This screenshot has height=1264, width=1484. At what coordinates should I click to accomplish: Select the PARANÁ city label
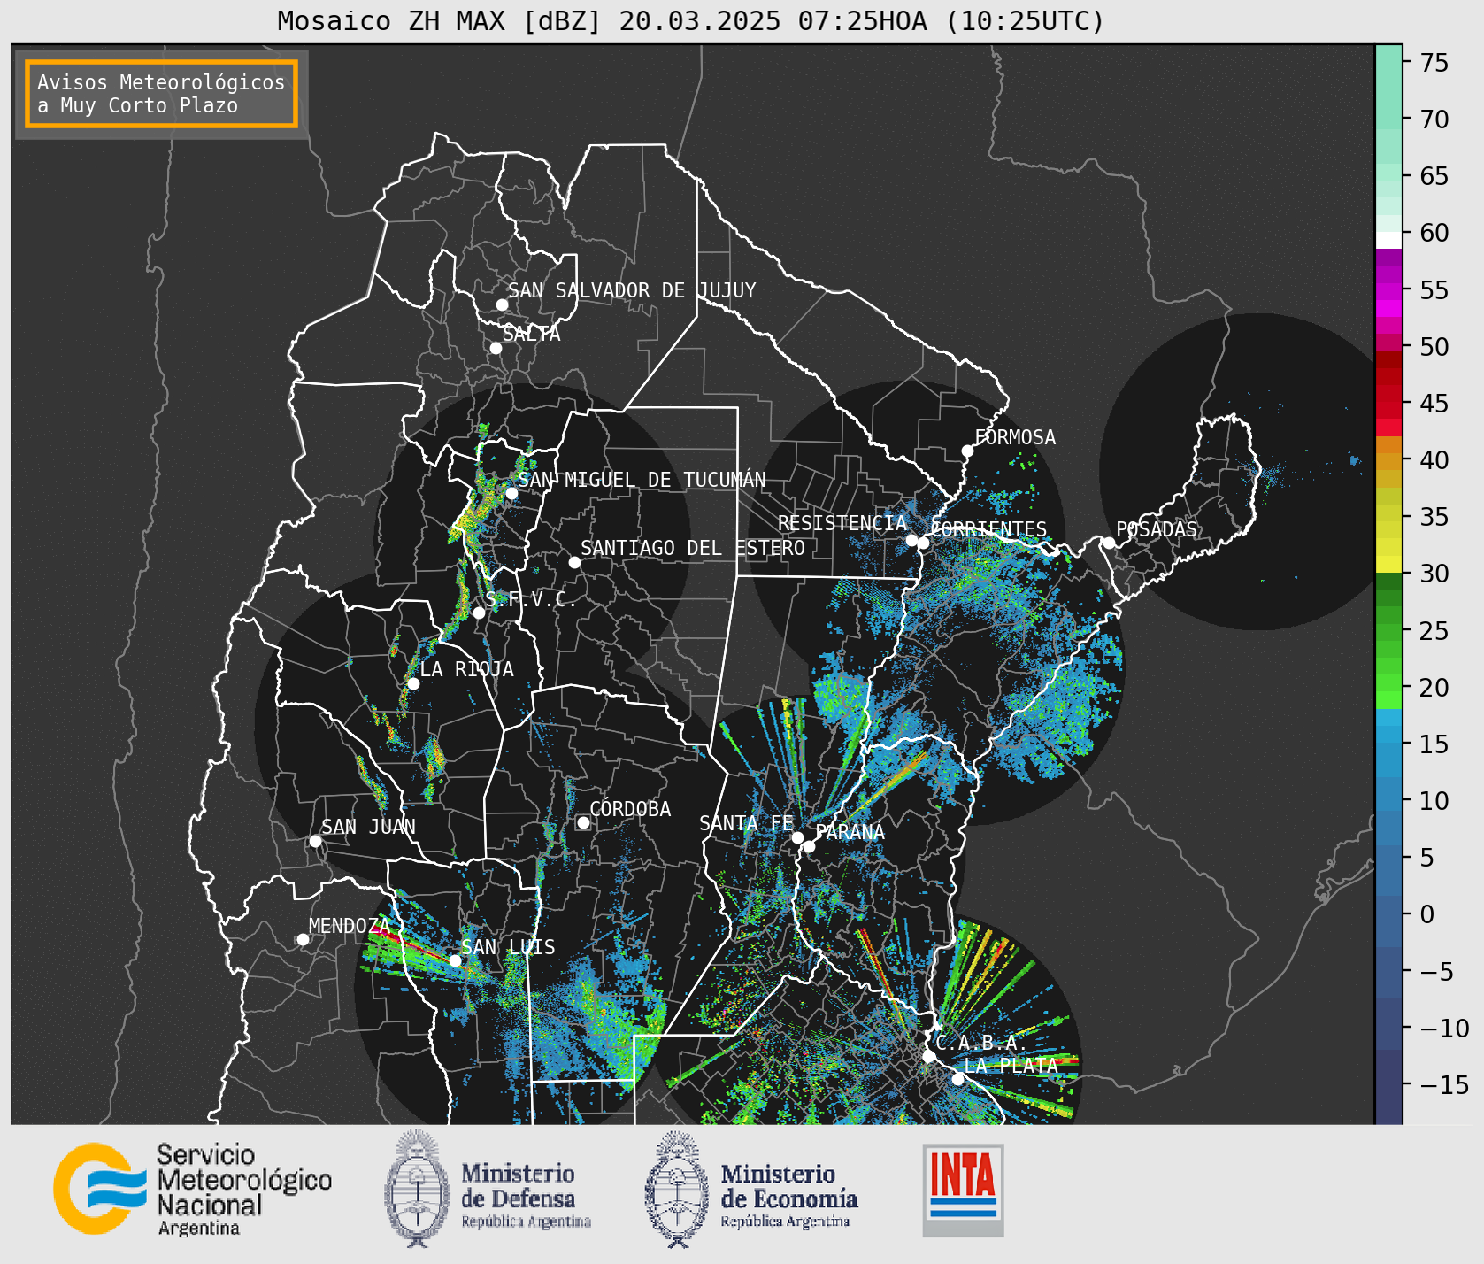(x=850, y=832)
